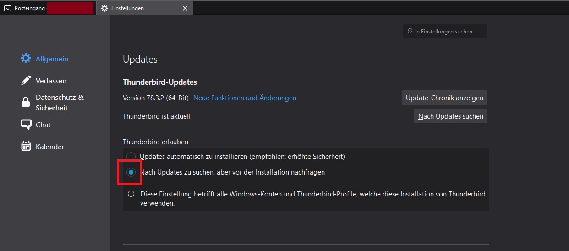Select 'Nach Updates zu suchen' radio option
The image size is (569, 251).
pyautogui.click(x=131, y=172)
